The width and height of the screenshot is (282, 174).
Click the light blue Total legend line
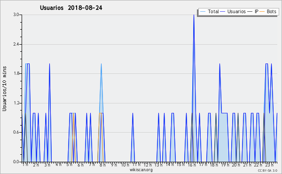point(203,12)
